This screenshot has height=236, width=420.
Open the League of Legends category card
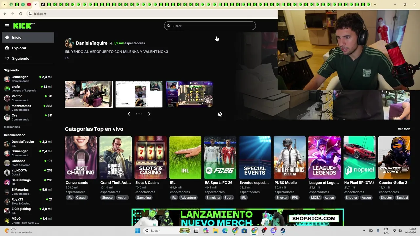pyautogui.click(x=325, y=158)
